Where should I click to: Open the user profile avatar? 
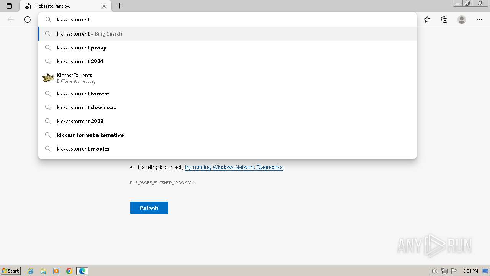click(x=462, y=20)
